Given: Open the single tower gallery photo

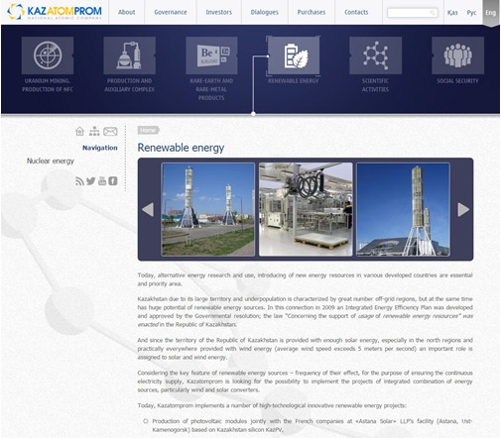Looking at the screenshot, I should point(403,209).
